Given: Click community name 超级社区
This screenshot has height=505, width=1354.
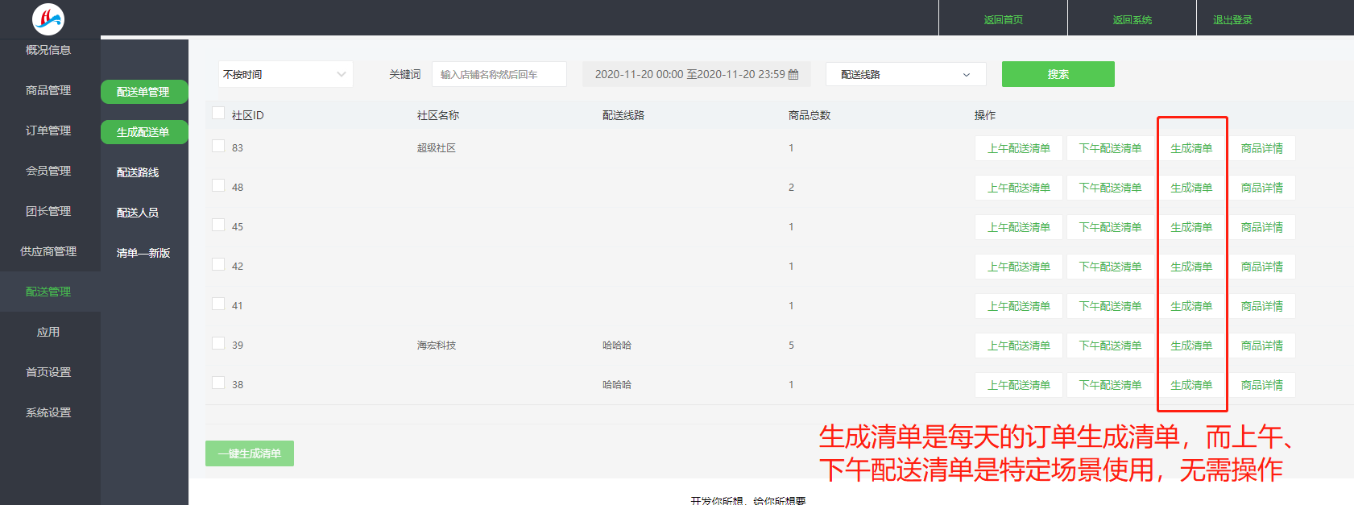Looking at the screenshot, I should point(437,148).
